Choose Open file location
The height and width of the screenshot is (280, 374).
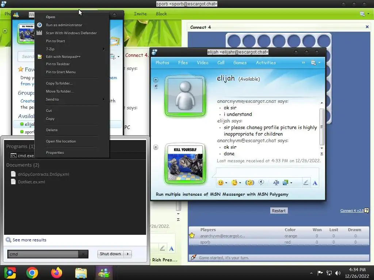coord(61,141)
